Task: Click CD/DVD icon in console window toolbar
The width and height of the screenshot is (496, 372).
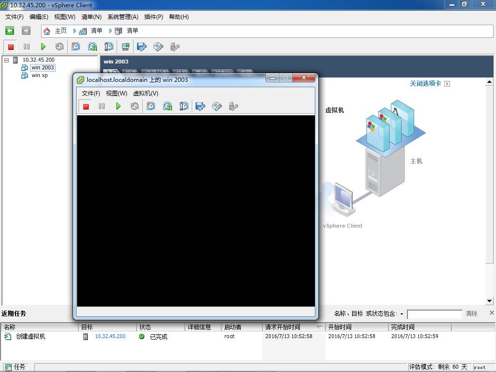Action: point(217,106)
